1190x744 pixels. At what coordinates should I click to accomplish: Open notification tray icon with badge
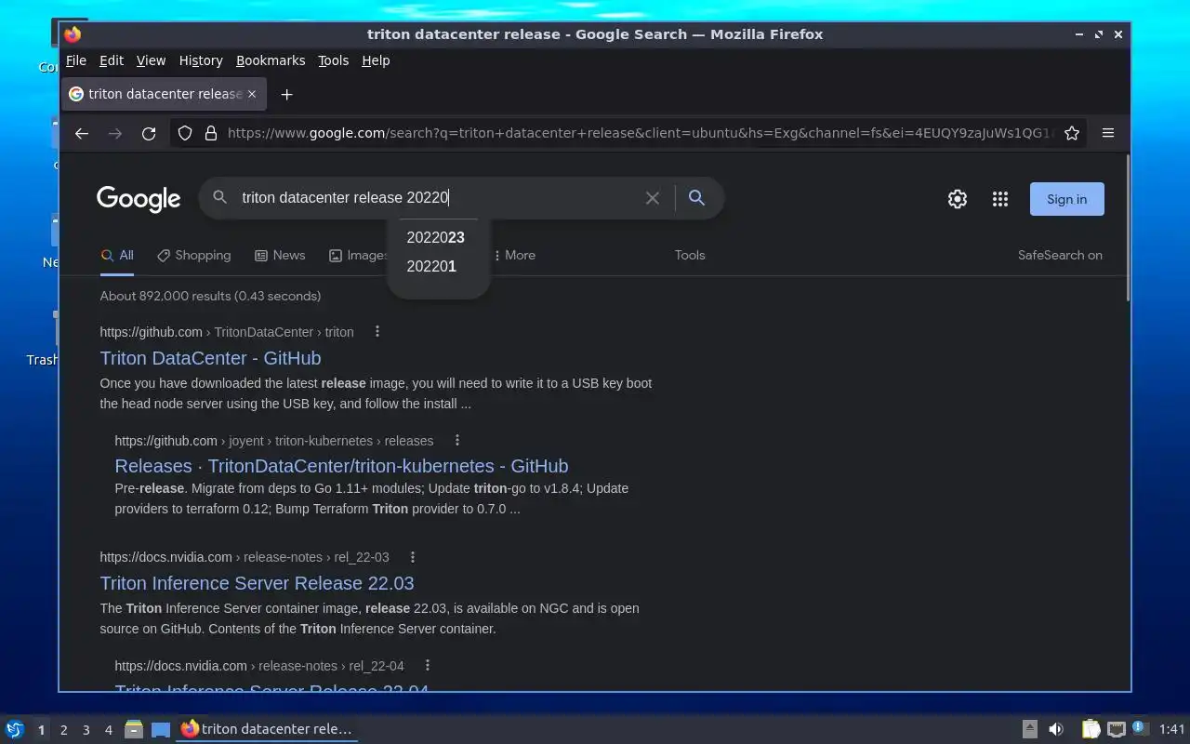1141,728
